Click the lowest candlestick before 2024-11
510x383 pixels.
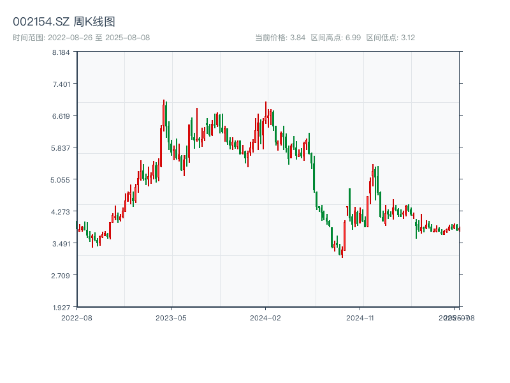(342, 255)
